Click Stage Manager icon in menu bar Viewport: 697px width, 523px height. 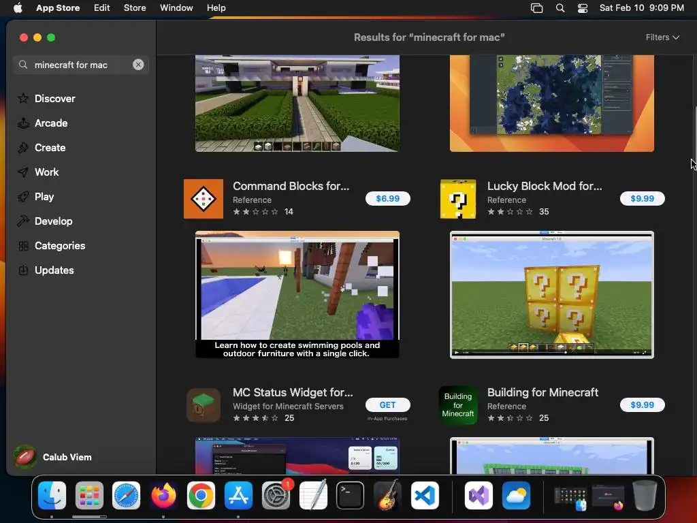pos(536,7)
